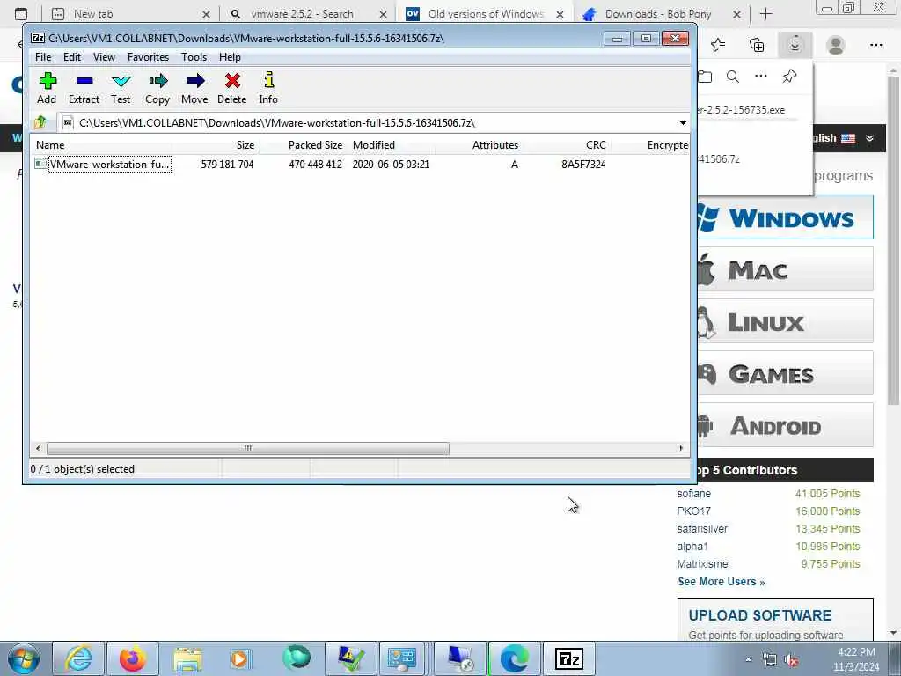Open Edge profile avatar icon

tap(836, 45)
